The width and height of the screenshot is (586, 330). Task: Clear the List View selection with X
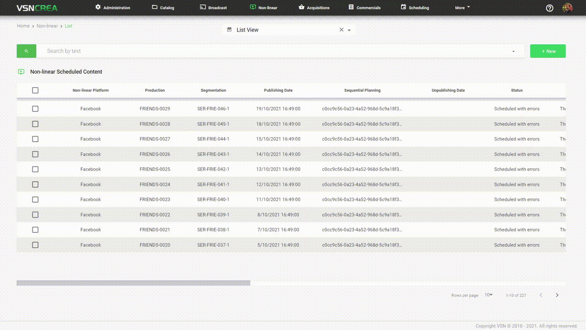(341, 30)
